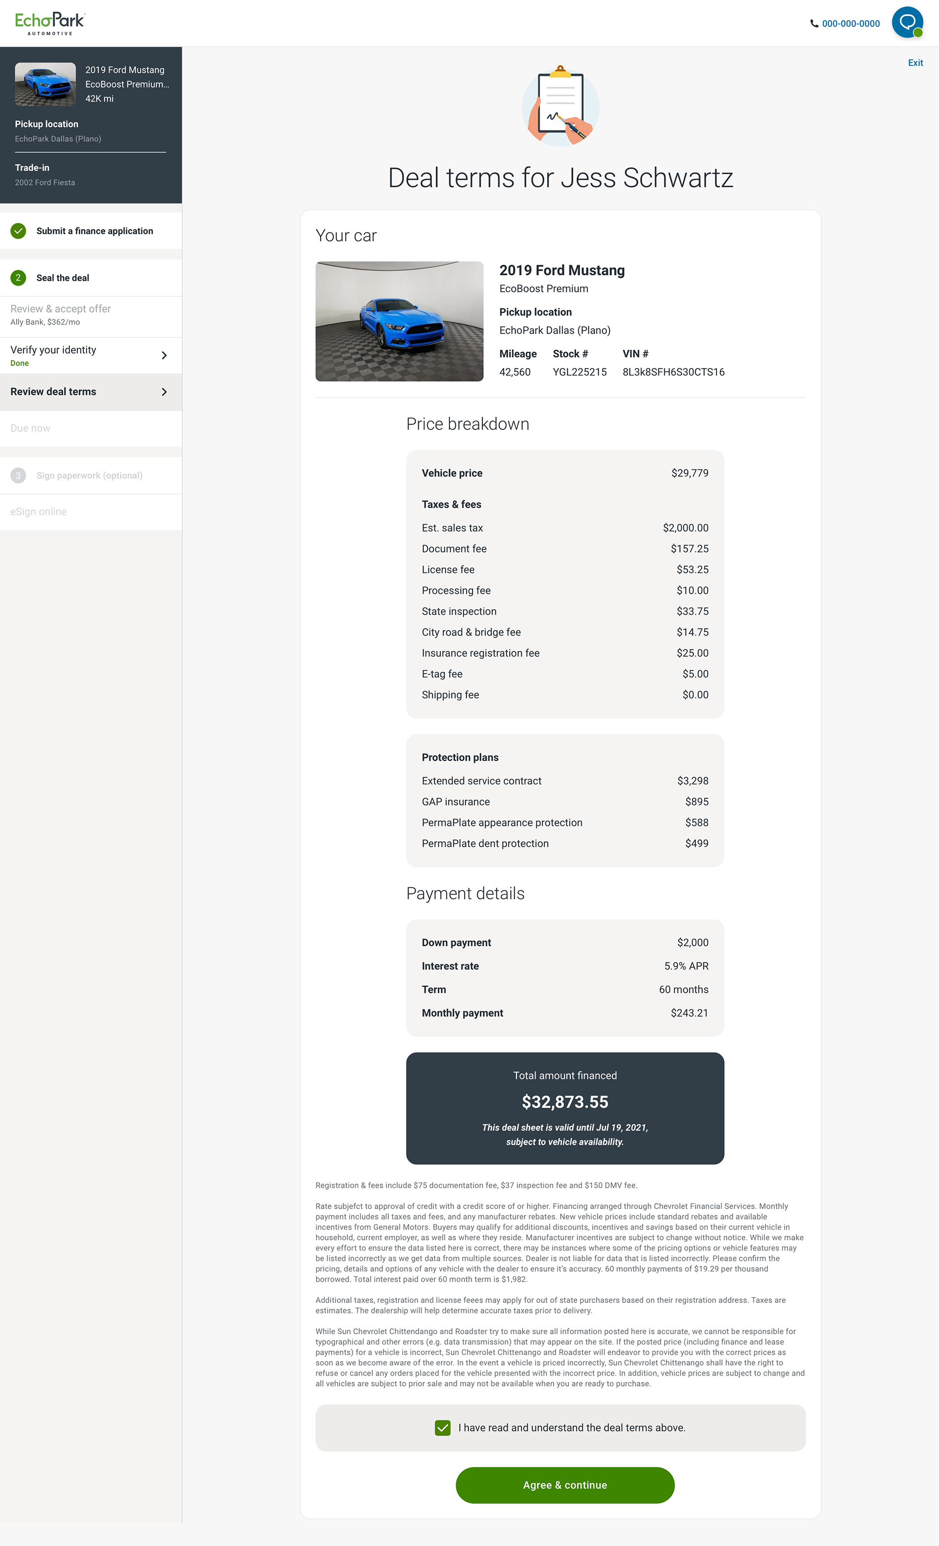
Task: Click the Deal terms for Jess Schwartz heading
Action: click(x=561, y=178)
